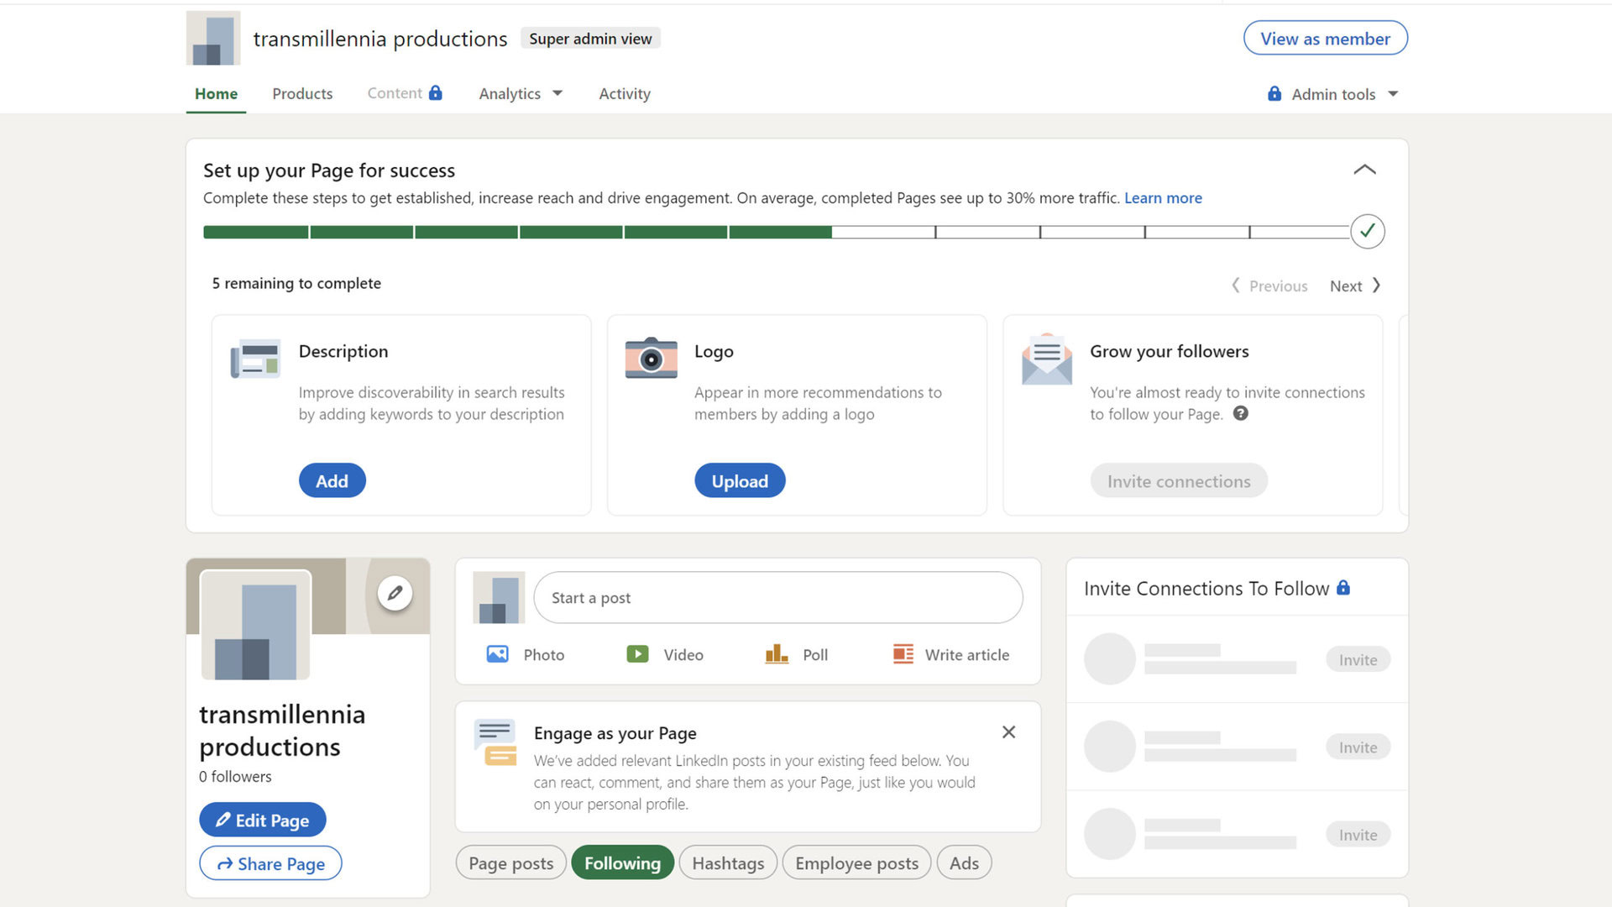Click help icon beside Grow your followers
1612x907 pixels.
1240,413
